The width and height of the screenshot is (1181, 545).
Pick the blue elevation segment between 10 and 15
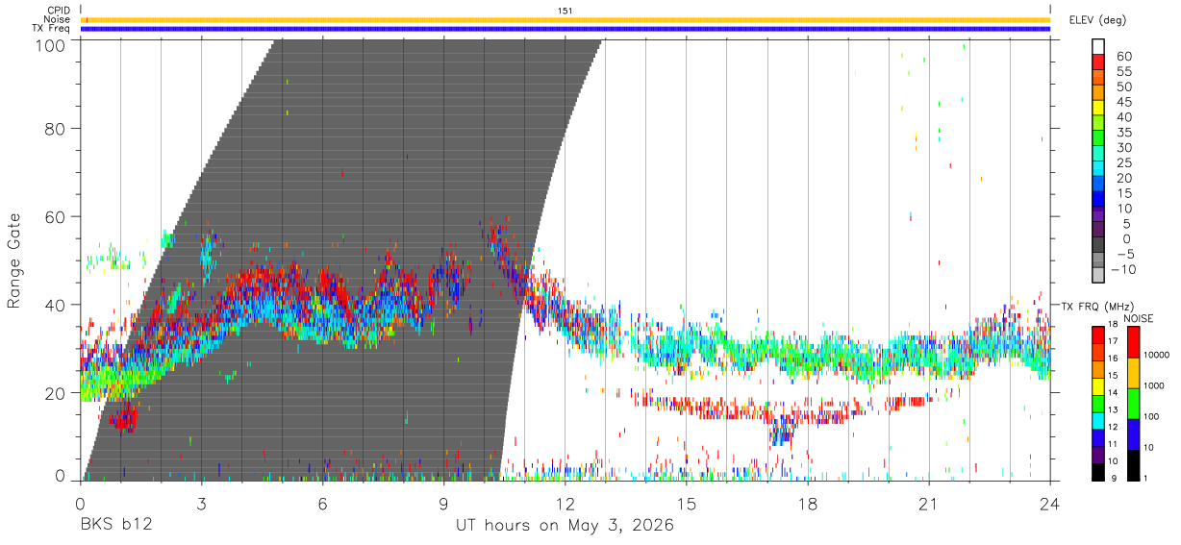[x=1098, y=198]
